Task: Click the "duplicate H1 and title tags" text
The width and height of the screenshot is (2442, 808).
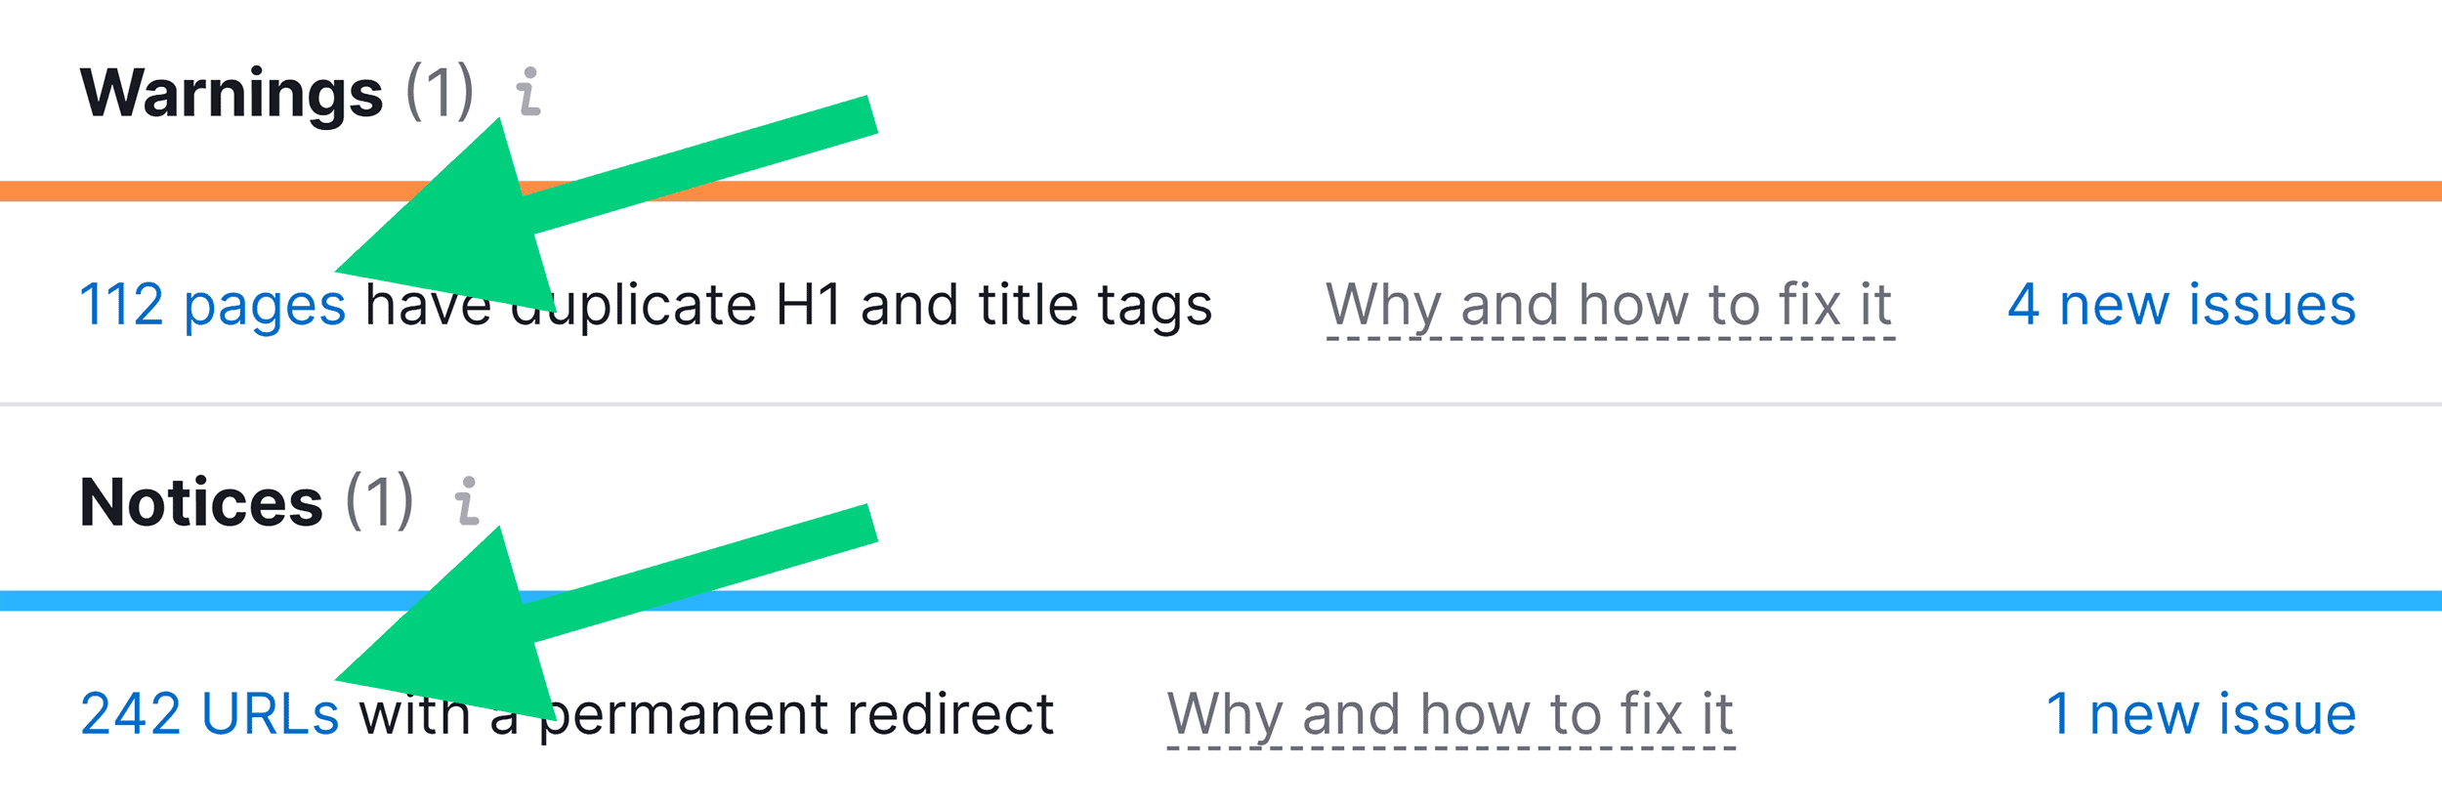Action: [x=879, y=305]
